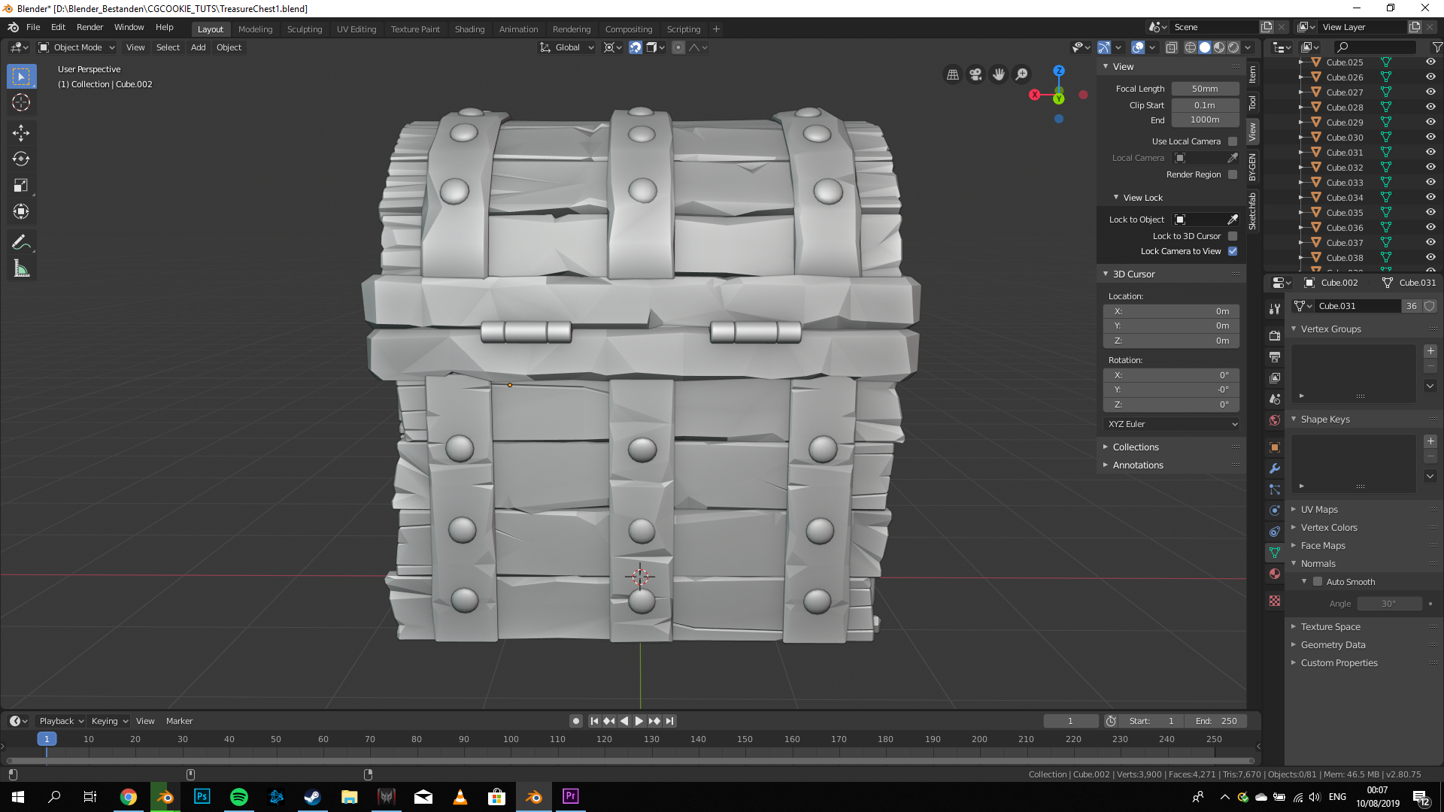This screenshot has height=812, width=1444.
Task: Toggle camera view with the camera icon
Action: pyautogui.click(x=975, y=74)
